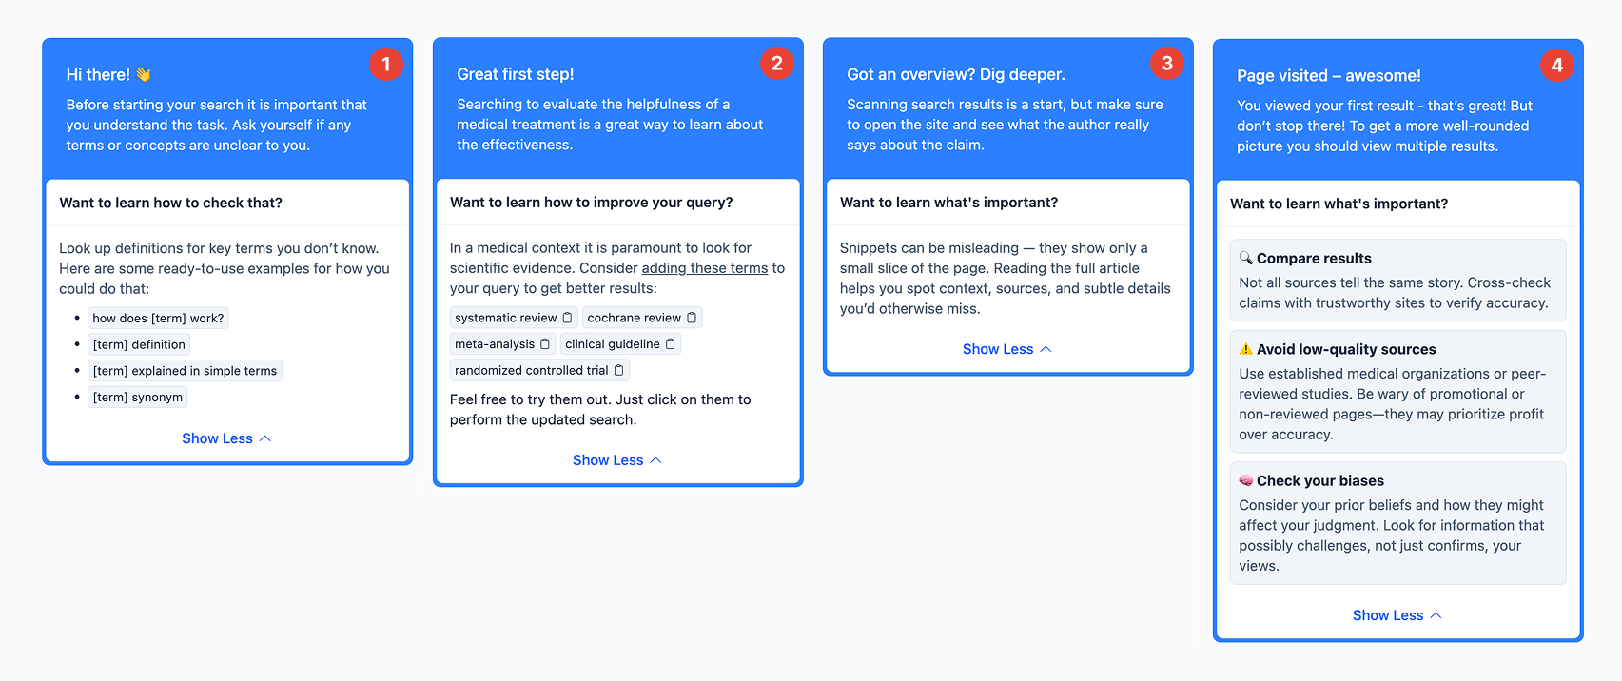Viewport: 1622px width, 681px height.
Task: Open the 'adding these terms' link
Action: (704, 268)
